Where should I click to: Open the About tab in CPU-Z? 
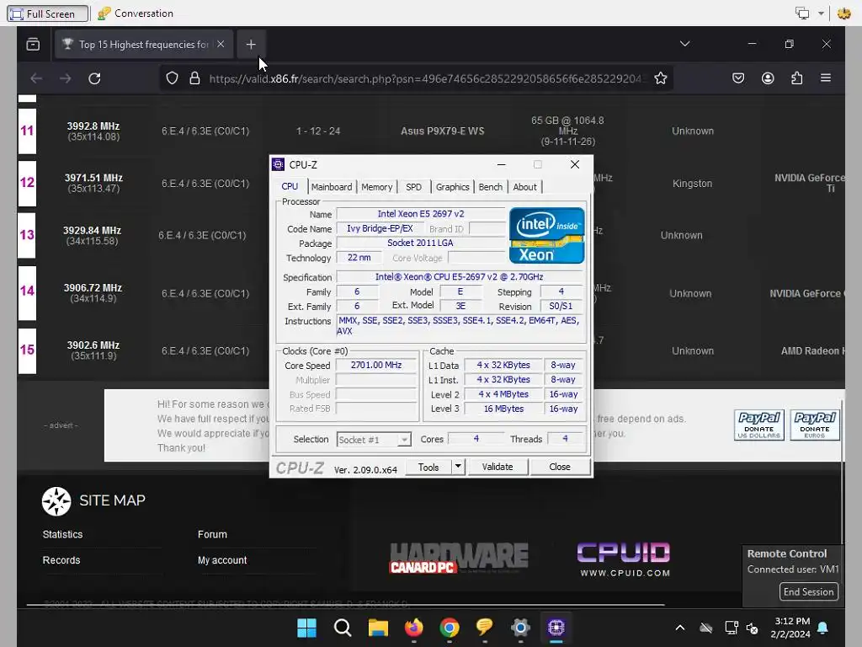524,187
